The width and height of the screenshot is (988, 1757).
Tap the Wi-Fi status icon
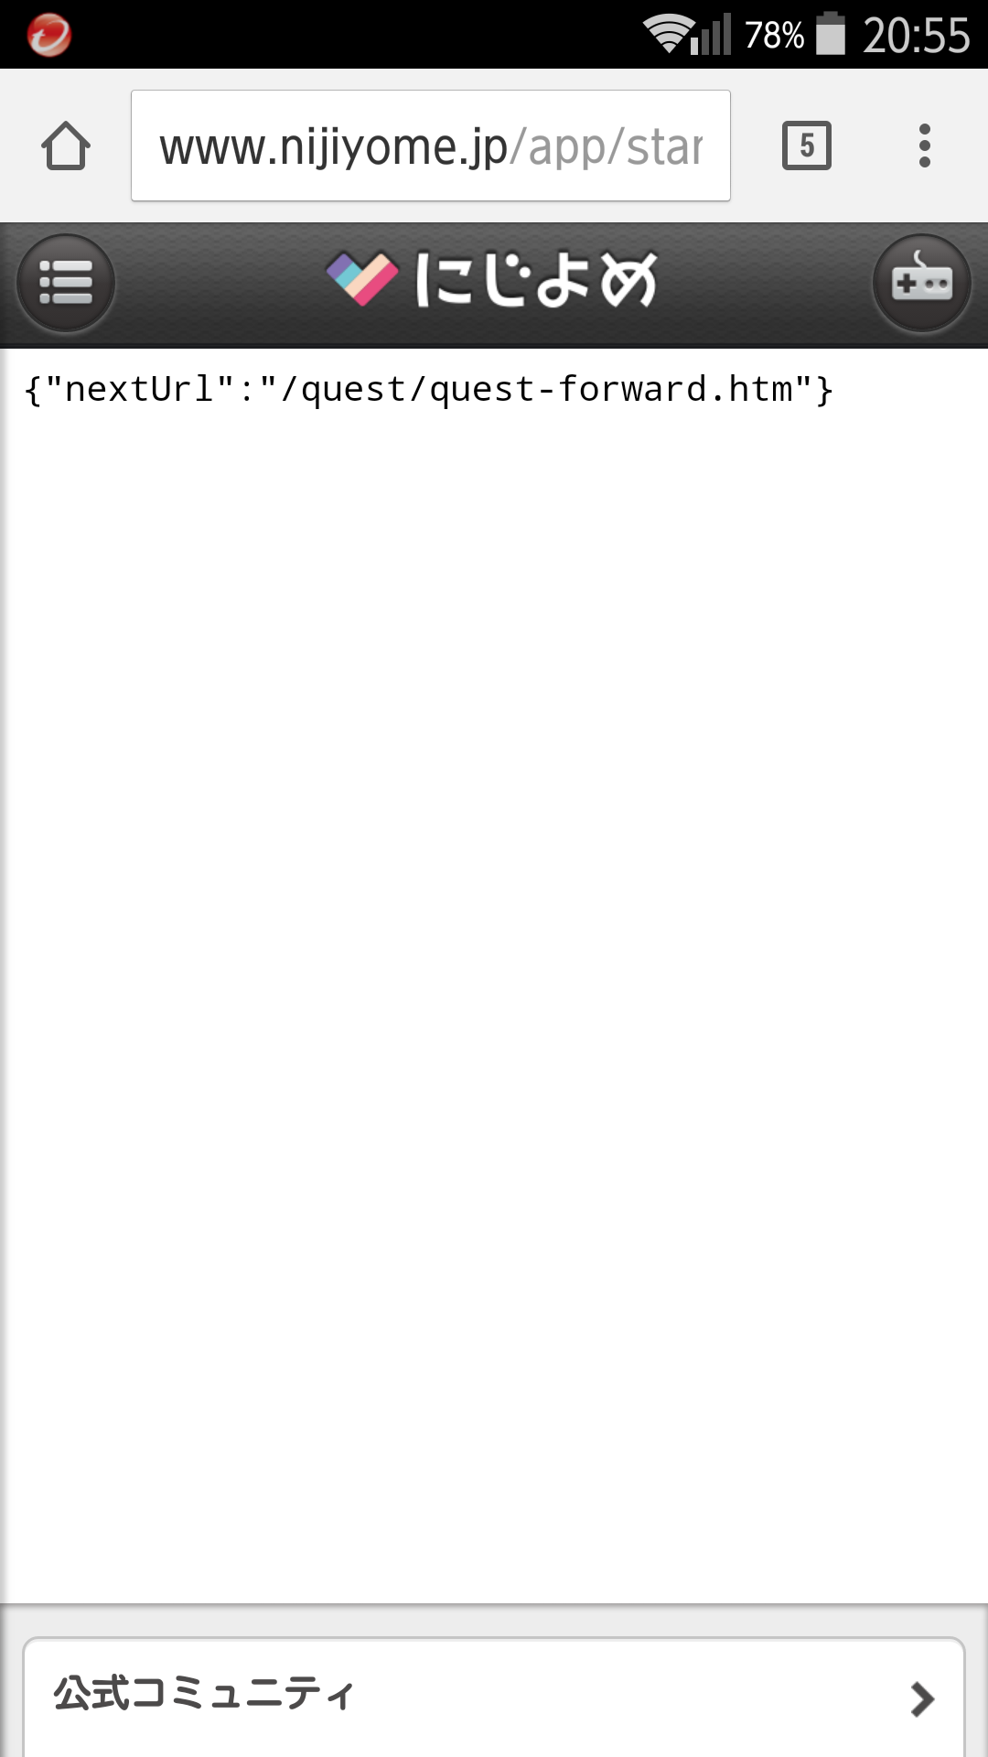(667, 35)
